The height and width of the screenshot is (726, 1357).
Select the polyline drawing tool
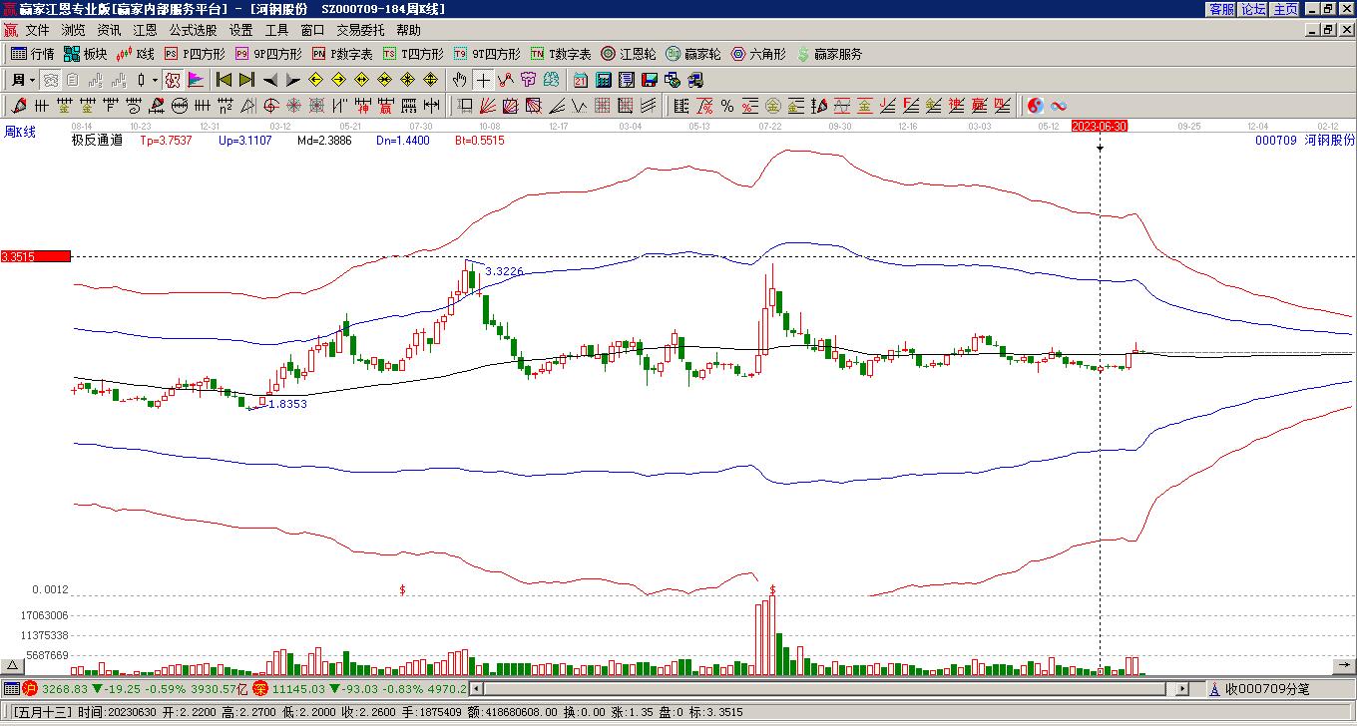pos(506,80)
